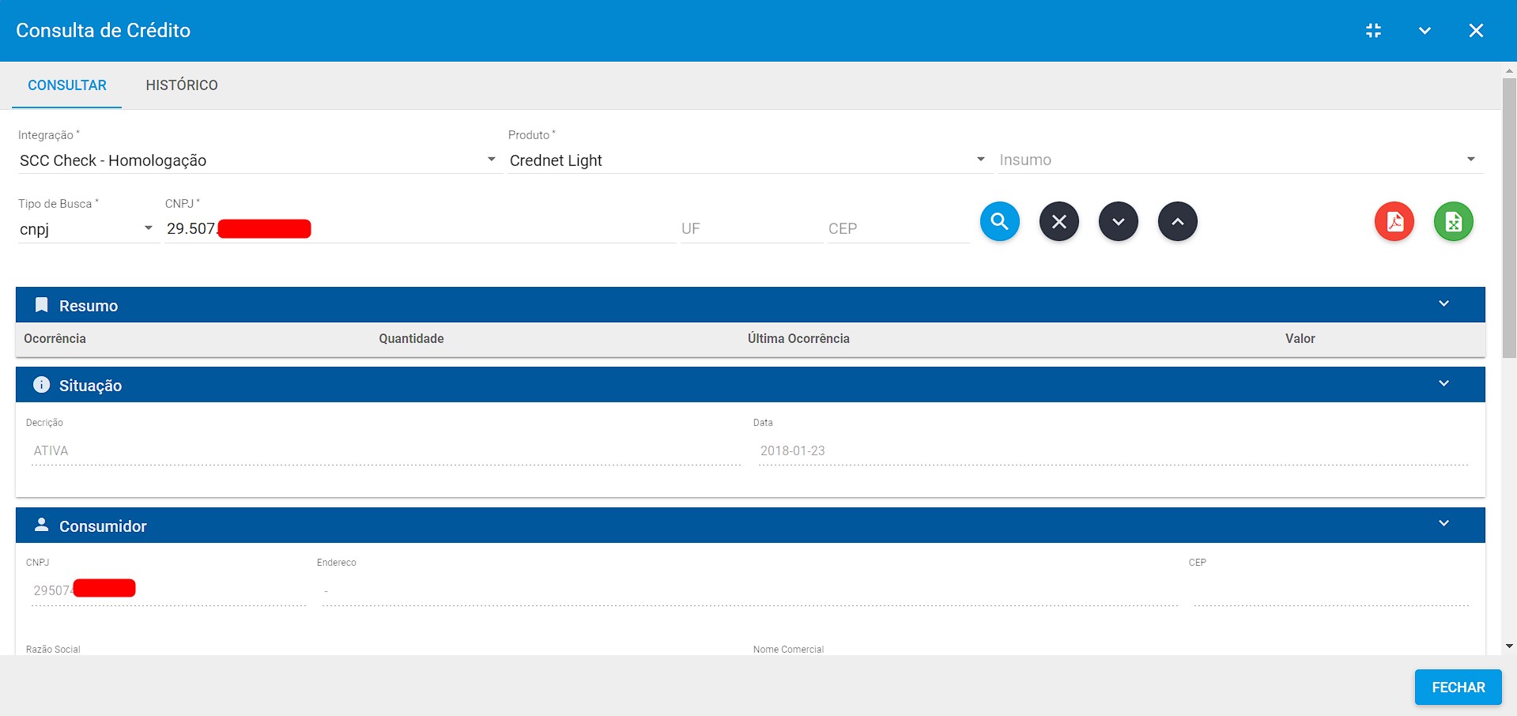Collapse the Situação section
Screen dimensions: 1517x716
pos(1444,383)
